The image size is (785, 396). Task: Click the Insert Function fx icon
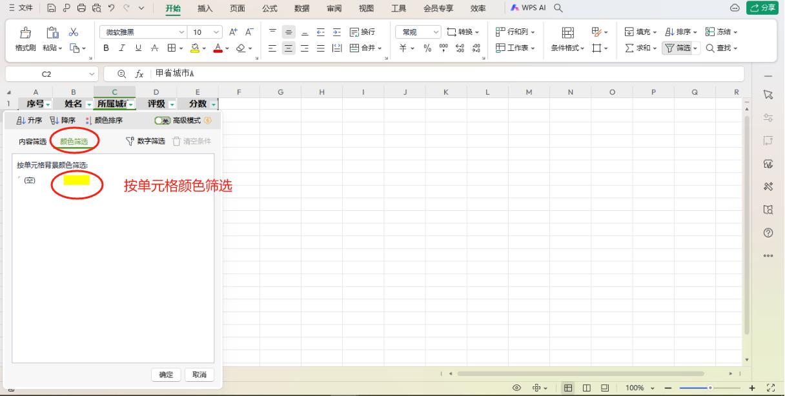tap(139, 74)
